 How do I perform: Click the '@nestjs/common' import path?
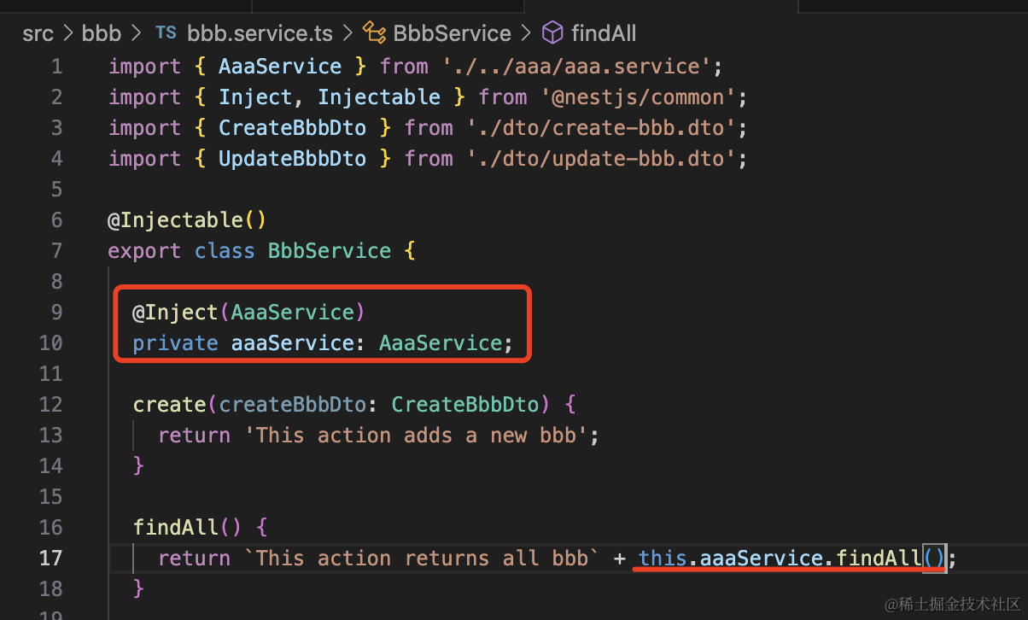pyautogui.click(x=638, y=97)
